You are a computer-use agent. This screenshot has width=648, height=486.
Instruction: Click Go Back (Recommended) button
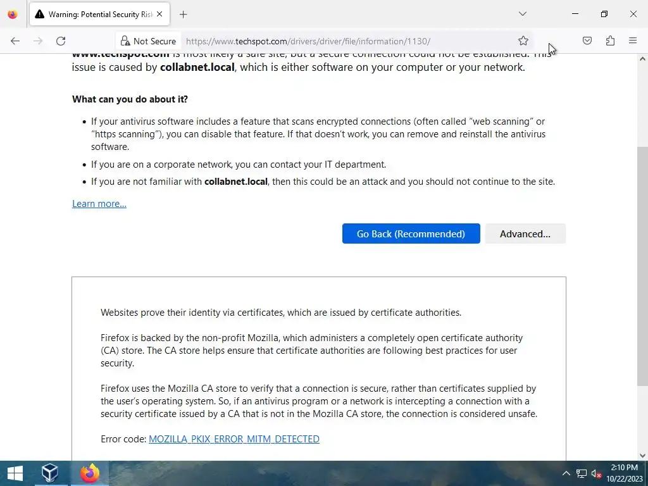tap(411, 234)
